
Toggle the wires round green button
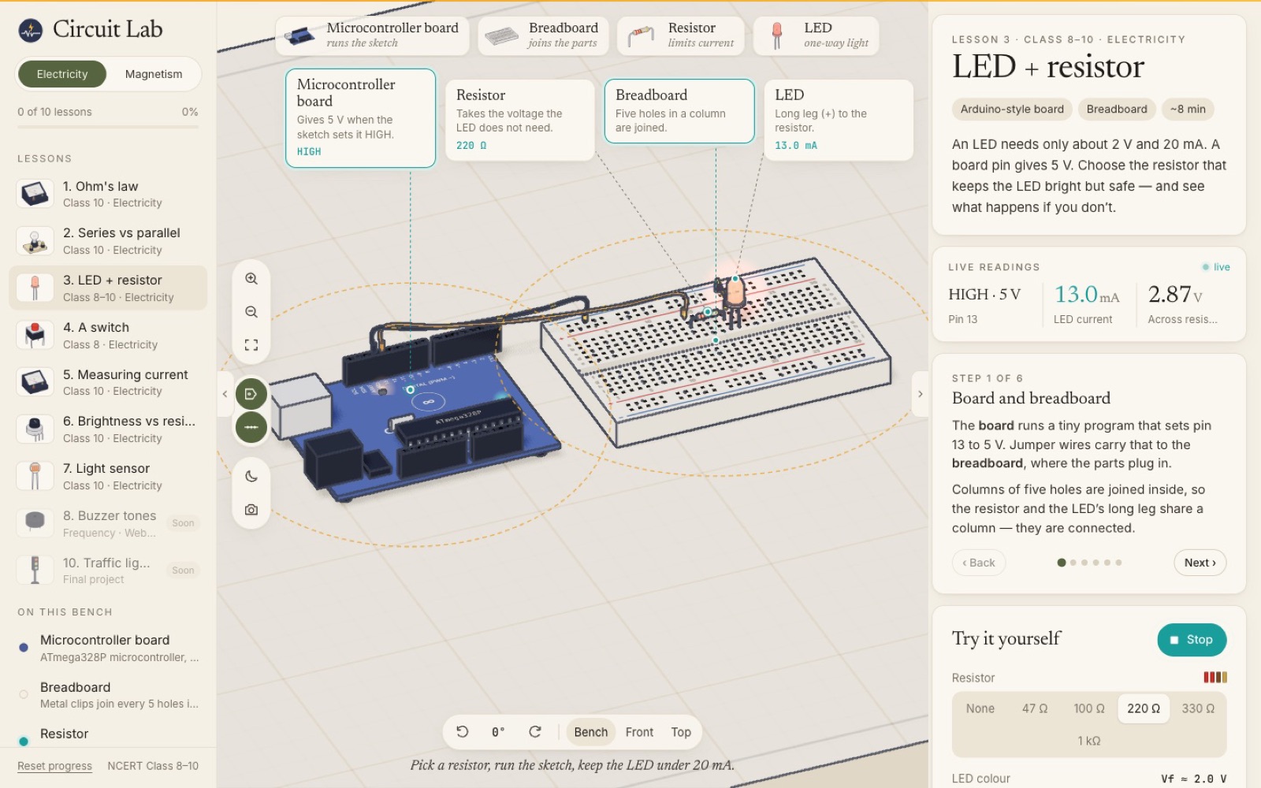pos(251,427)
